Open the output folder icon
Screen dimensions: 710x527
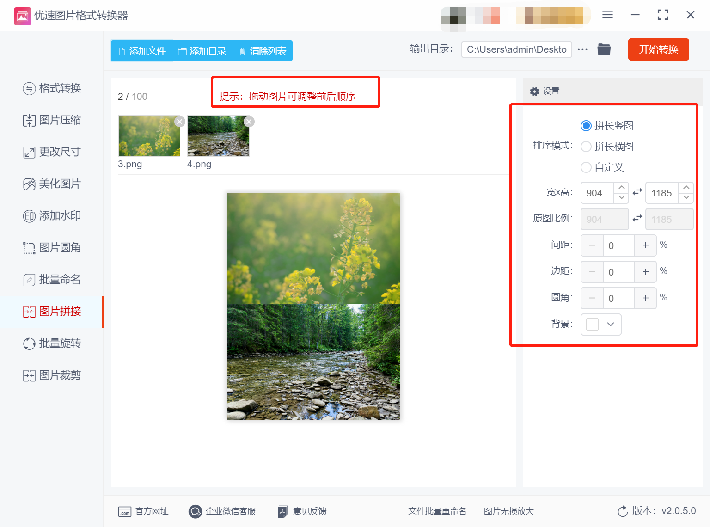[604, 49]
